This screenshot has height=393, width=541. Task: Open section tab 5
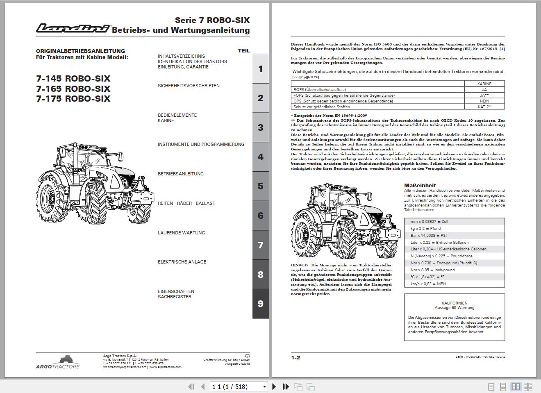coord(260,186)
